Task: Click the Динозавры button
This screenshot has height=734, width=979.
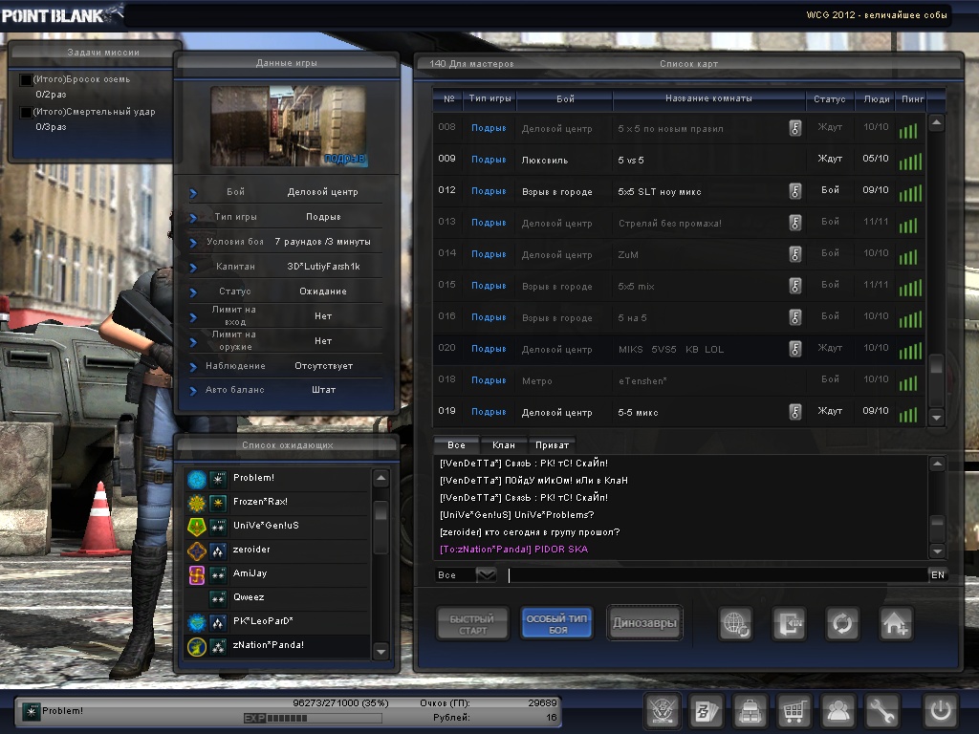Action: [x=645, y=624]
